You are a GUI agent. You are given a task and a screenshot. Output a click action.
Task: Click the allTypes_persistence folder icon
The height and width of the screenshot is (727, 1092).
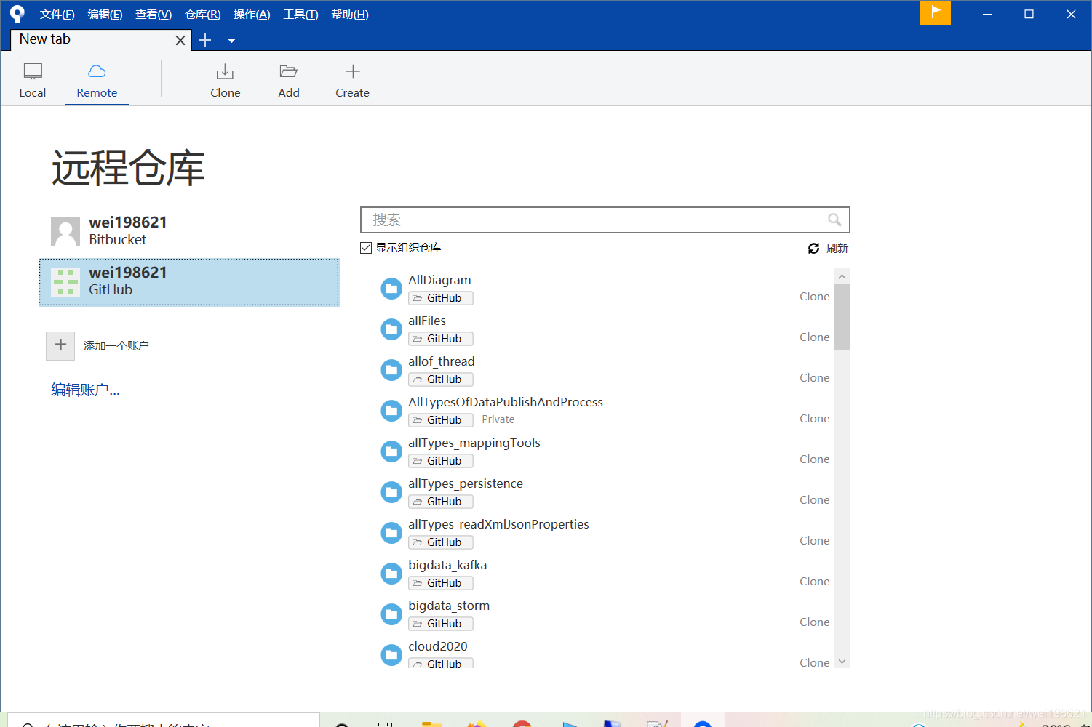[x=391, y=492]
